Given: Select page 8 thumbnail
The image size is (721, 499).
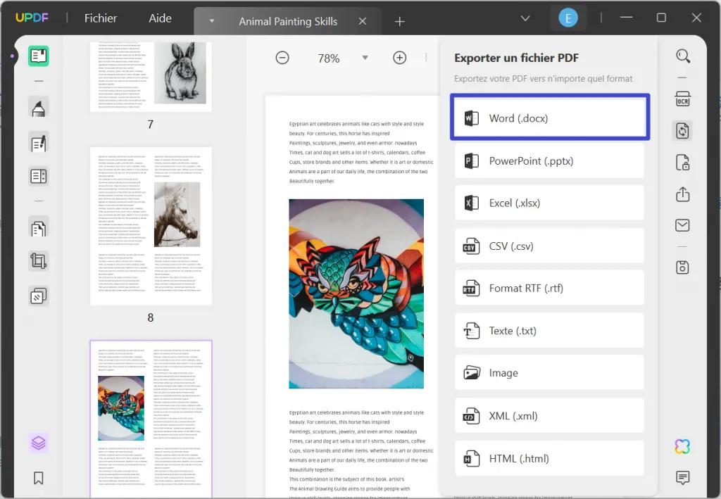Looking at the screenshot, I should (x=150, y=225).
